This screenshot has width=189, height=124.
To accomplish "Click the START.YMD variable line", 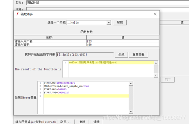I will [57, 93].
